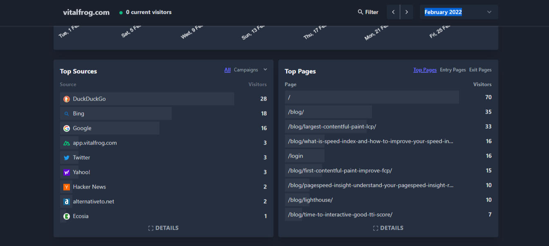
Task: Click the Bing search icon
Action: coord(67,114)
